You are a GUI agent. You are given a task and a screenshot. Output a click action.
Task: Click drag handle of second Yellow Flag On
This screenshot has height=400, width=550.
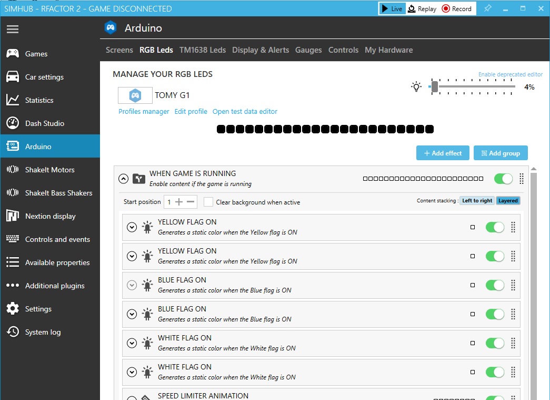coord(513,256)
